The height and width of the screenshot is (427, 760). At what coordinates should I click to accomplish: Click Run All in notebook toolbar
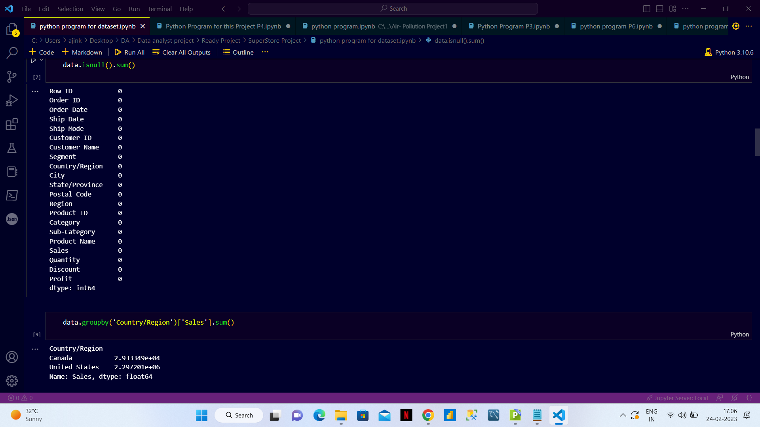point(129,52)
